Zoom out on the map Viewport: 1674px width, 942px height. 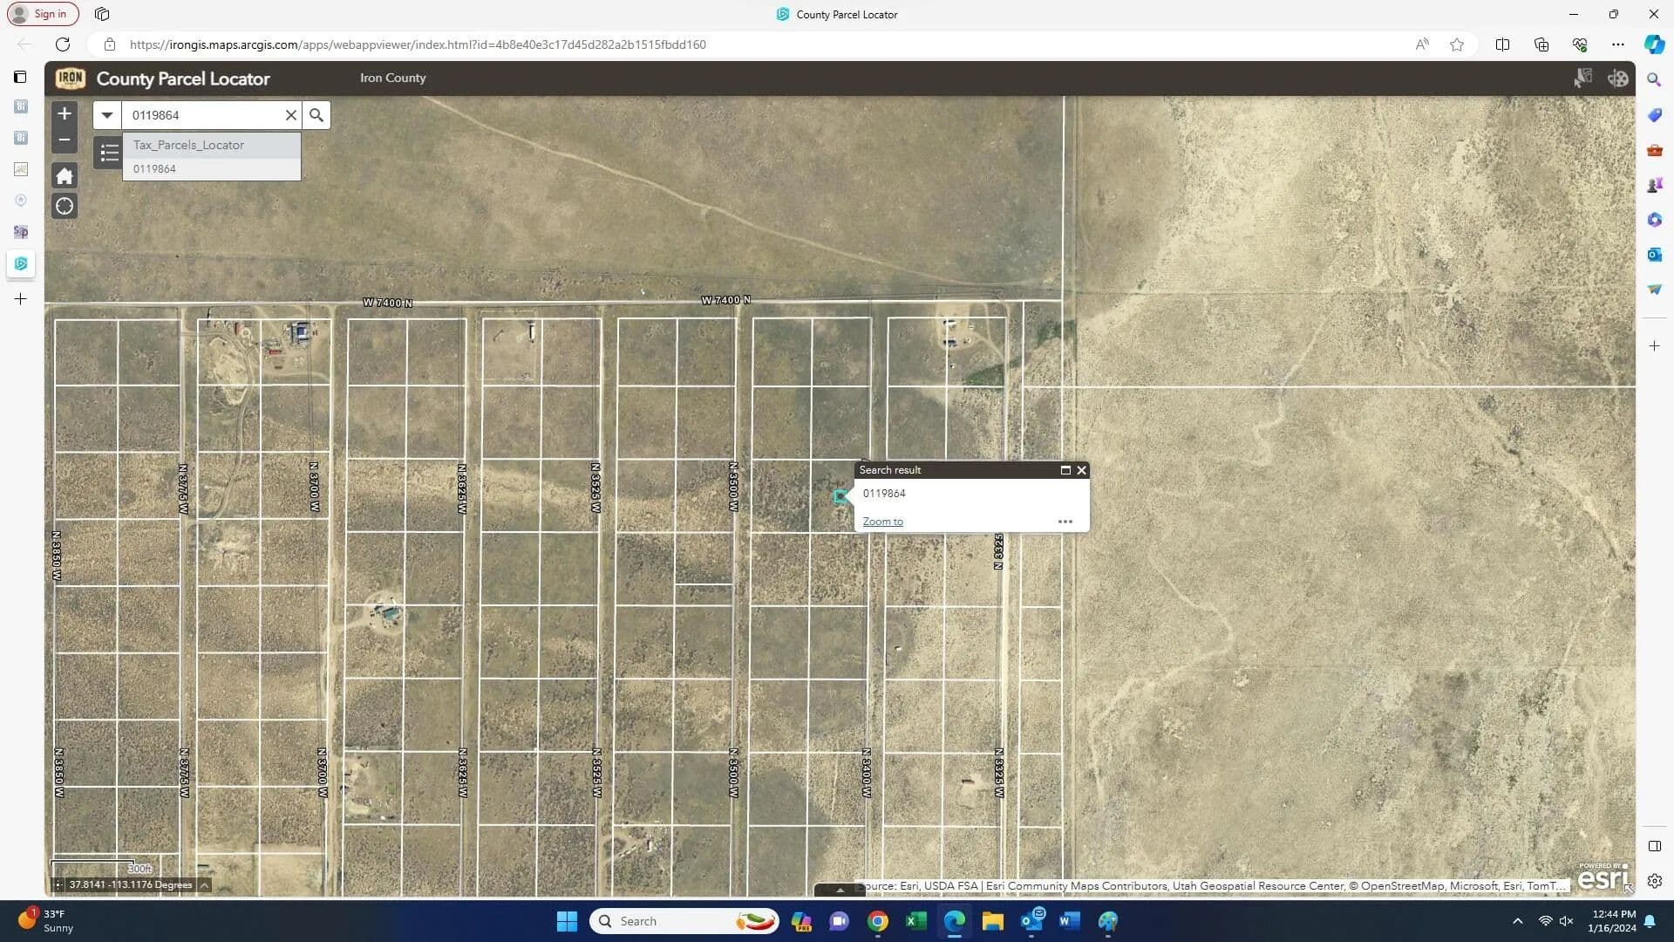click(65, 140)
